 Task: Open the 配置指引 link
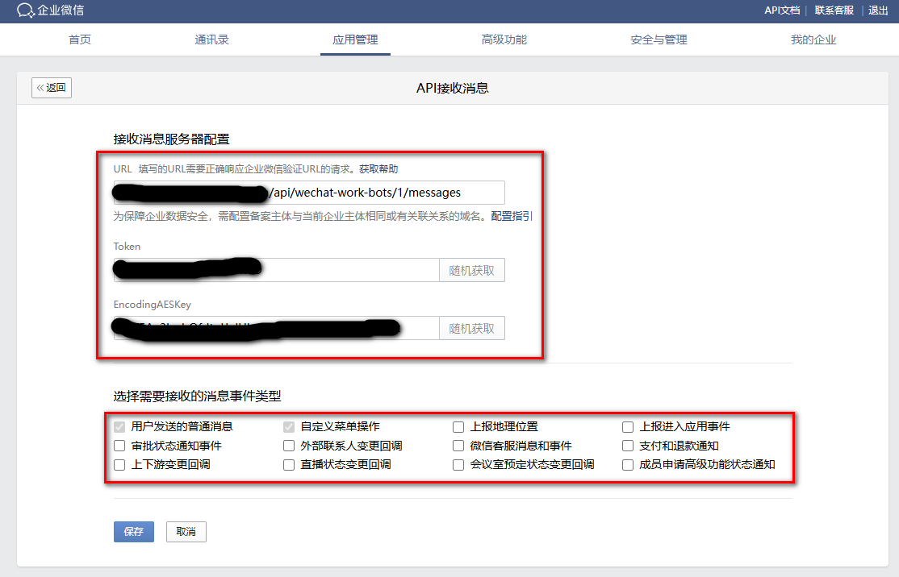click(512, 216)
